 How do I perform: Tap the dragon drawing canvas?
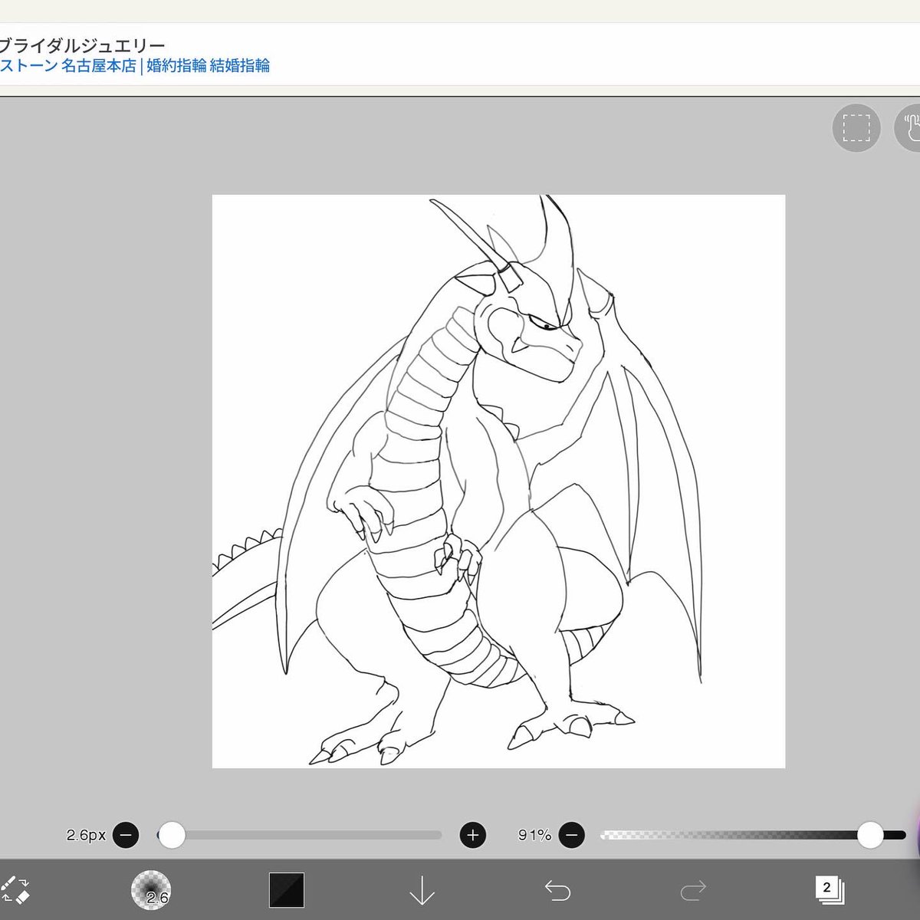coord(498,481)
